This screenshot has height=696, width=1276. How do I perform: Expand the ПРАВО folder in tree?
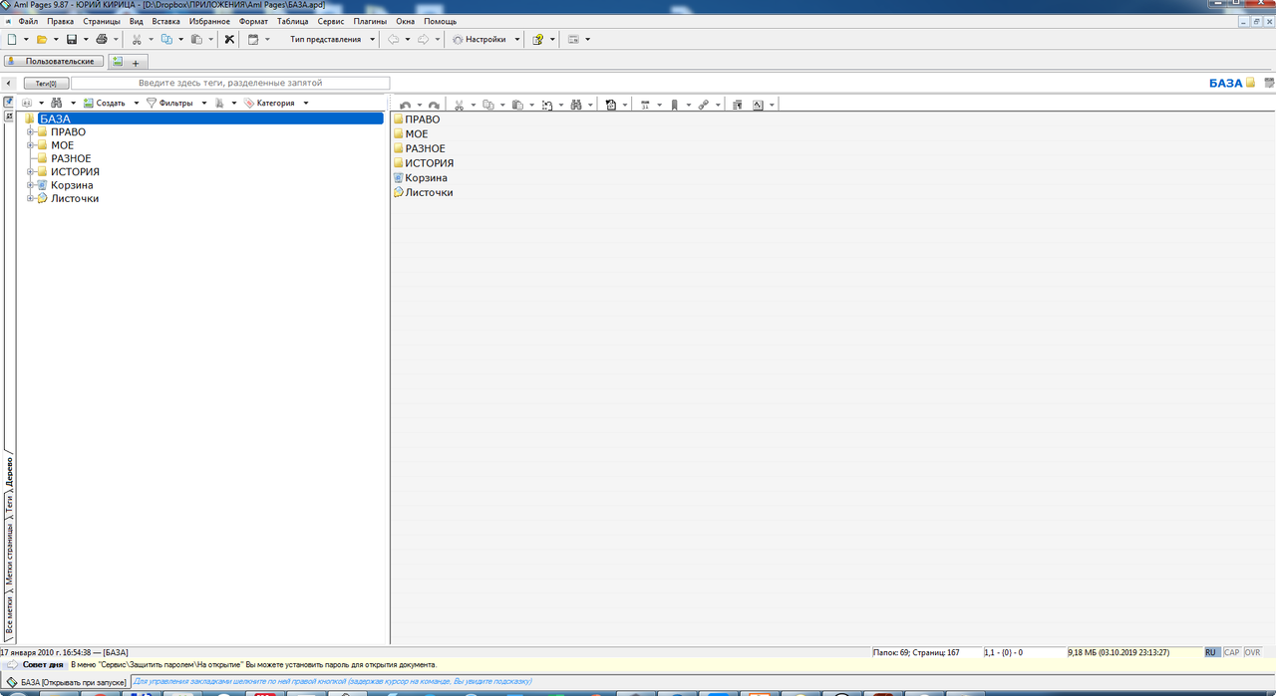31,132
